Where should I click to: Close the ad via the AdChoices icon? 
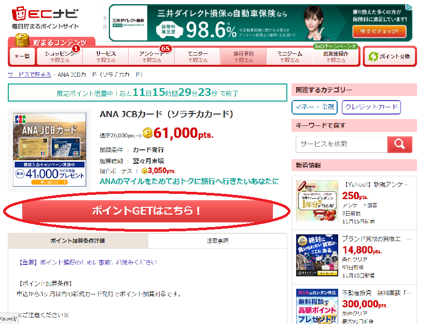click(x=409, y=7)
